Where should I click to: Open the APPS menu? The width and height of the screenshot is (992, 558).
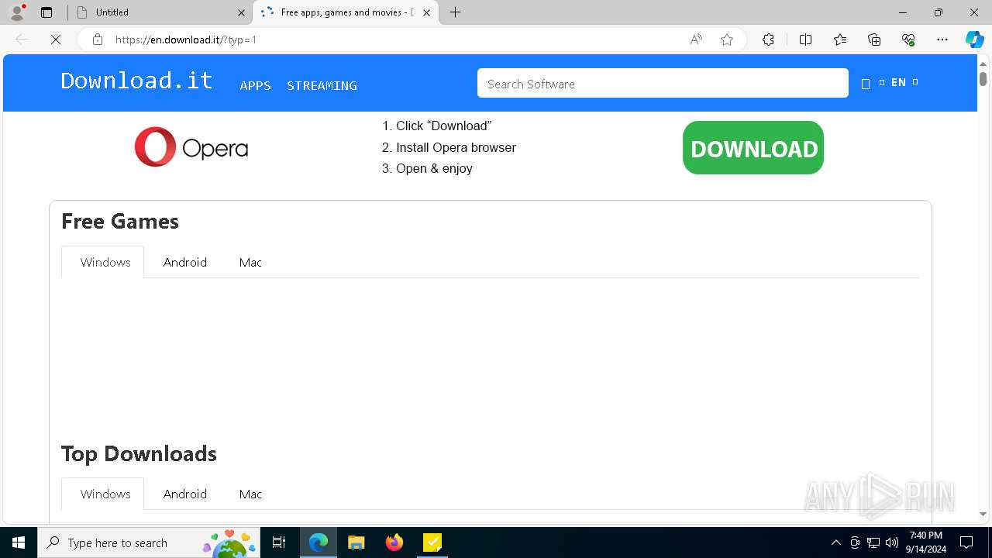tap(255, 85)
